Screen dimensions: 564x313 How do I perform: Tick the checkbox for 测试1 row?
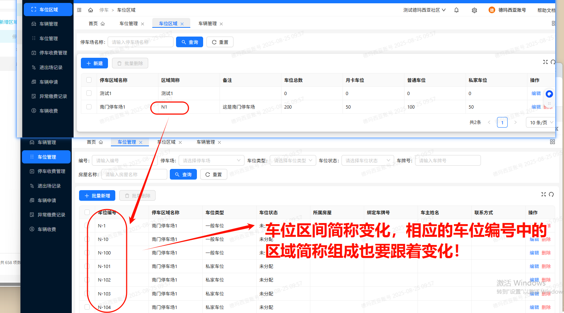[x=89, y=93]
